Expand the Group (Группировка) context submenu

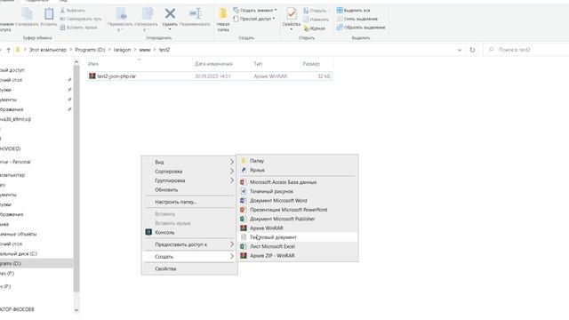pyautogui.click(x=189, y=180)
